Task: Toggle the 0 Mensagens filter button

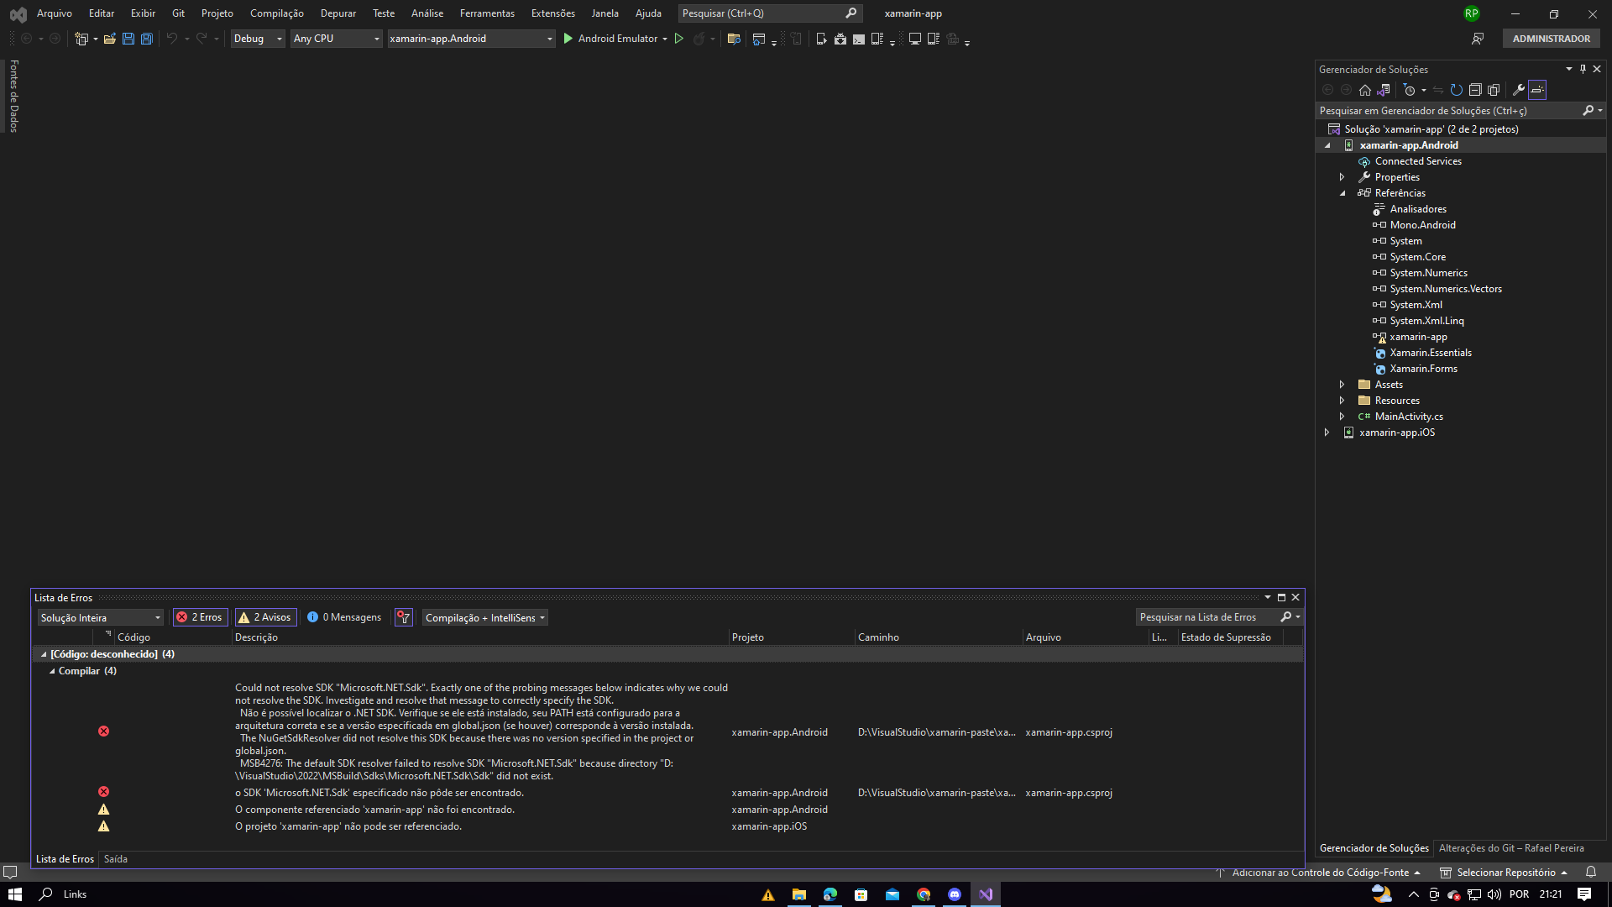Action: (x=344, y=617)
